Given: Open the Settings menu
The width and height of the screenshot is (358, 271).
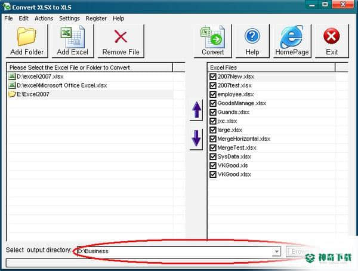Looking at the screenshot, I should click(x=69, y=19).
